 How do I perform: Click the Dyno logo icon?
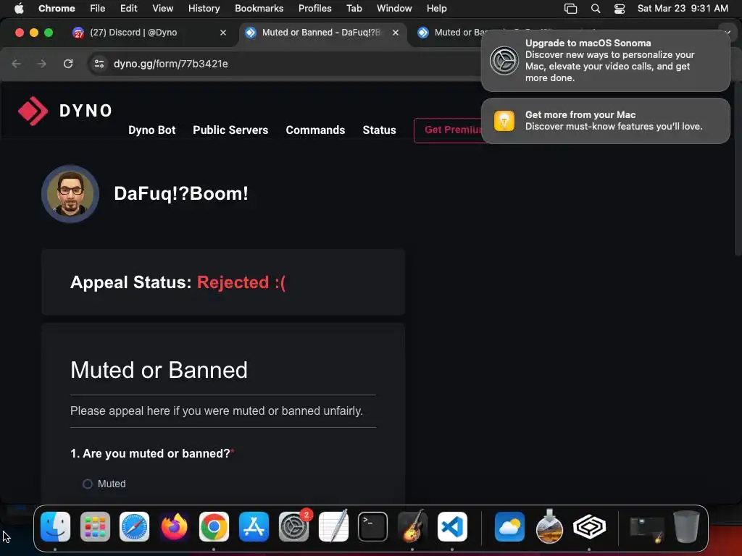[x=33, y=111]
